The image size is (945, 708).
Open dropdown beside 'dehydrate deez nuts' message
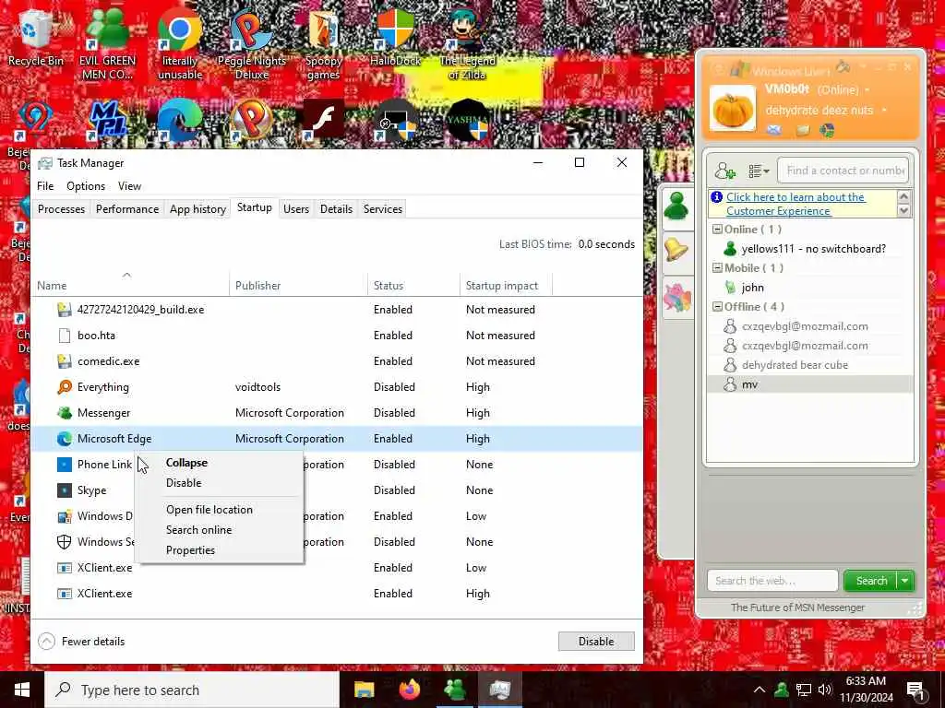(884, 111)
